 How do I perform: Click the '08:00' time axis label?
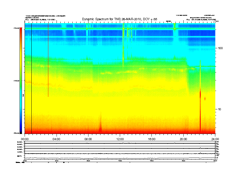(x=88, y=139)
